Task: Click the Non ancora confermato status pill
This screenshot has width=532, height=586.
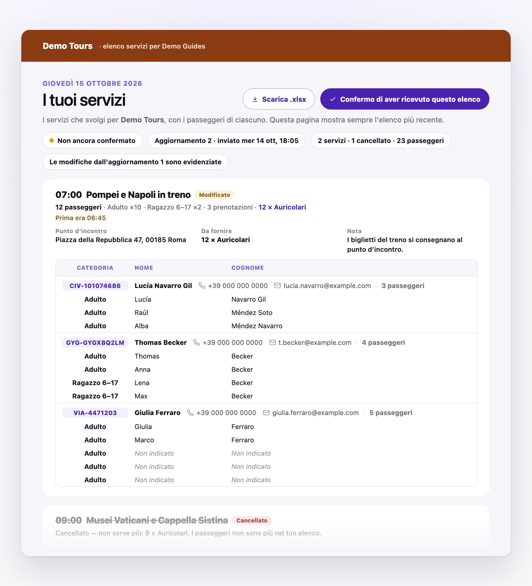Action: coord(92,141)
